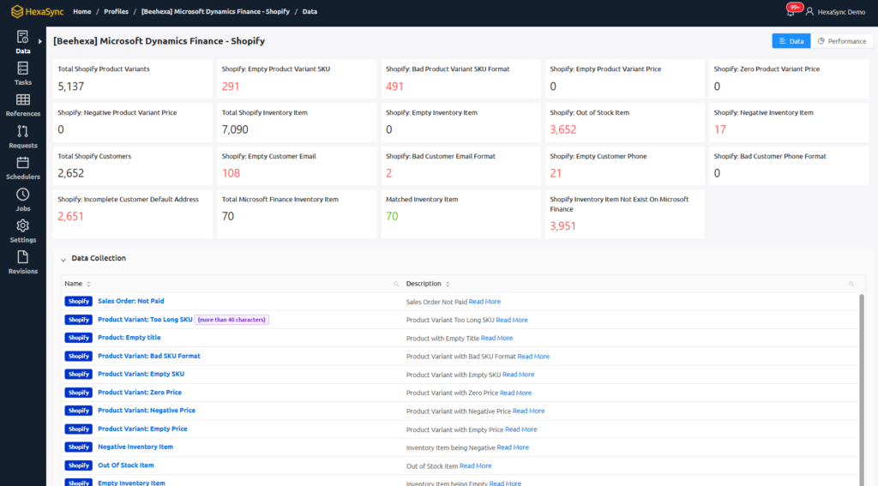The image size is (878, 486).
Task: Click the 2,651 Incomplete Customer Default Address value
Action: pos(70,216)
